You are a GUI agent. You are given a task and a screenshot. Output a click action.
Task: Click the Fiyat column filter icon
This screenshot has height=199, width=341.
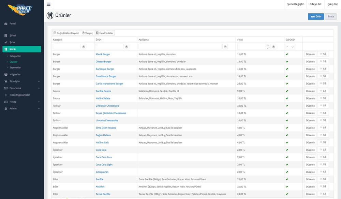click(273, 47)
